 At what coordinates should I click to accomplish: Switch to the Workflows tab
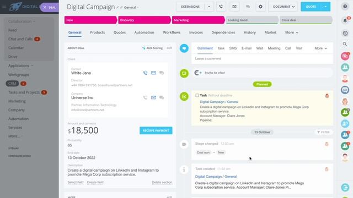172,32
